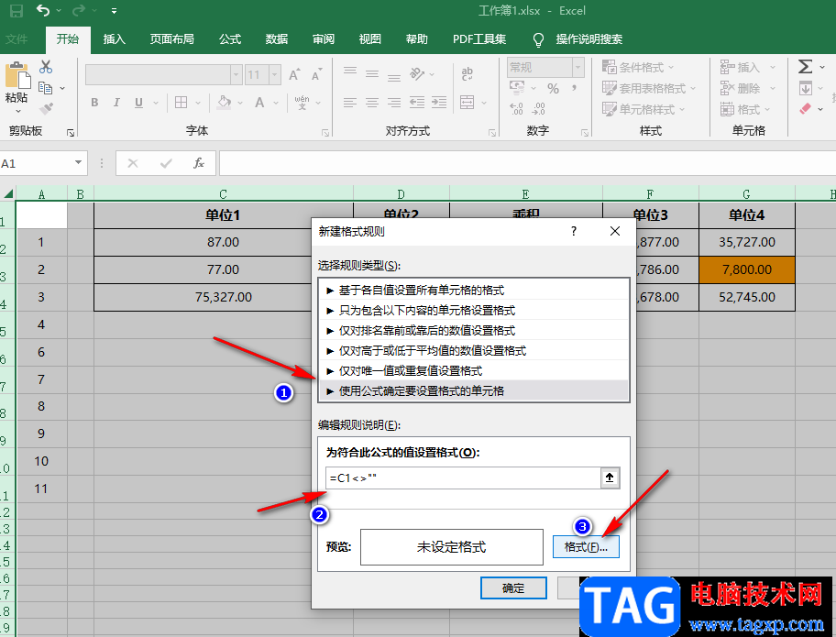
Task: Switch to the 数据 ribbon tab
Action: click(x=277, y=39)
